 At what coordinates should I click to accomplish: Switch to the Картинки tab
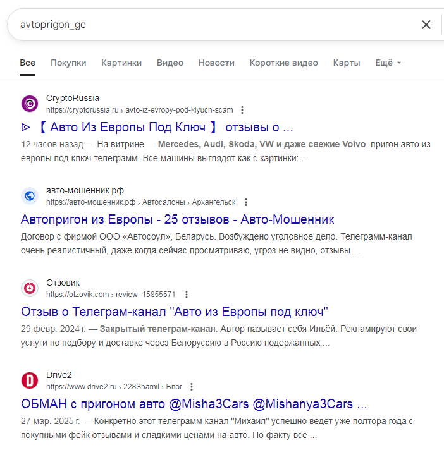121,63
